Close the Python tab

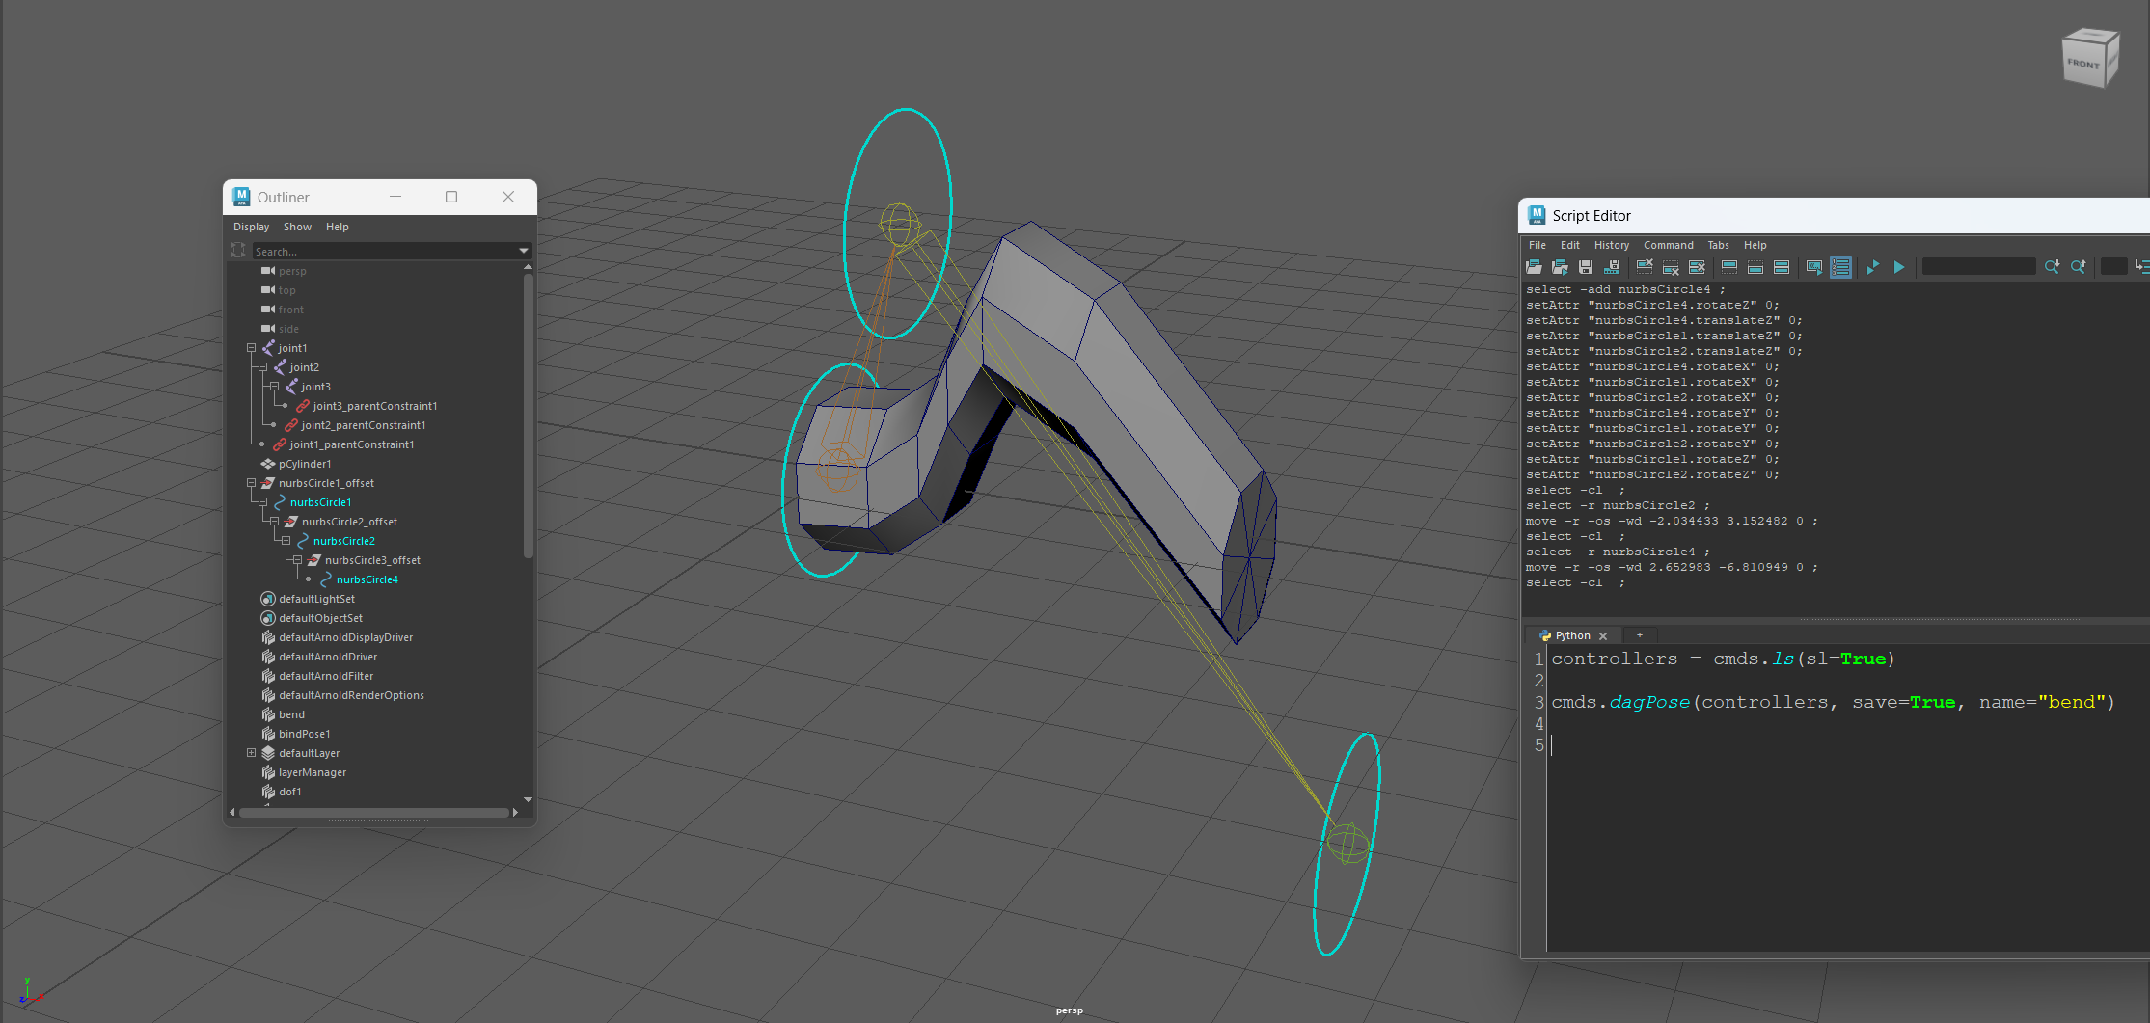(1603, 636)
